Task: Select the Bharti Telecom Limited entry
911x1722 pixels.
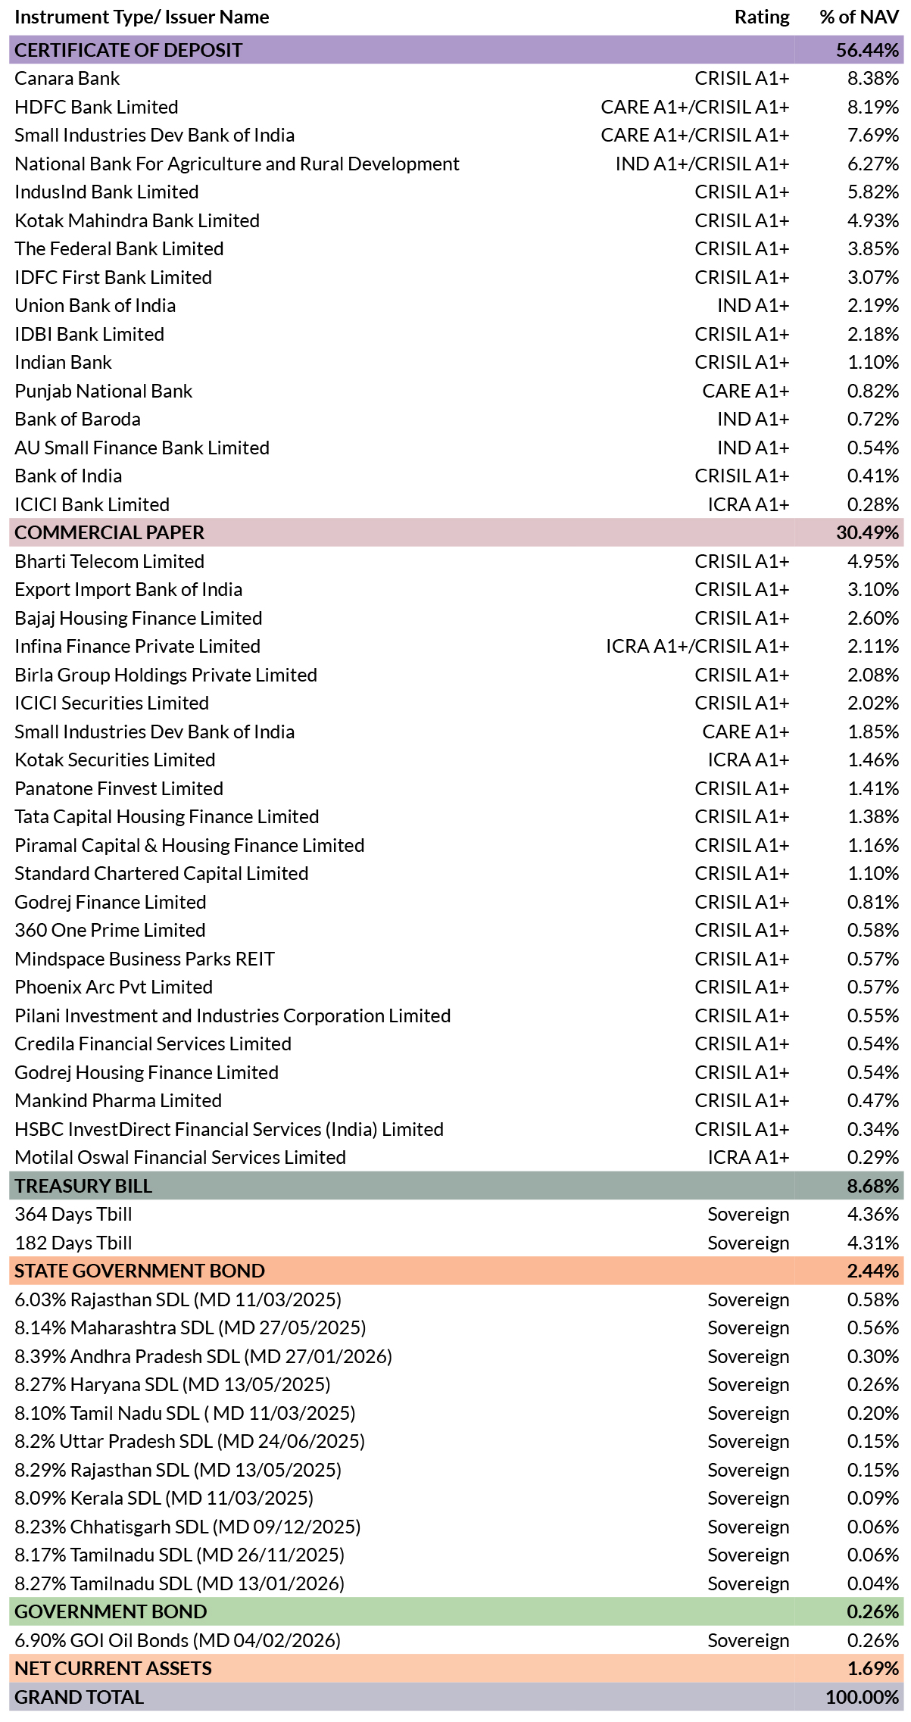Action: coord(110,561)
